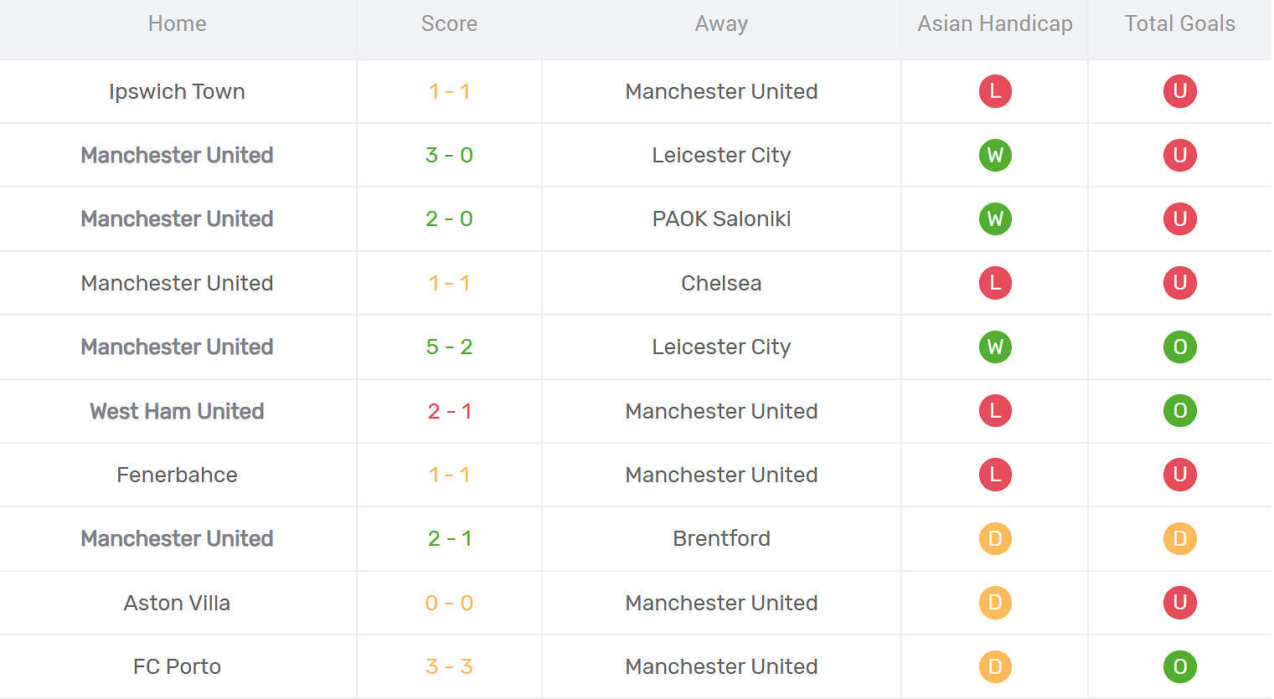This screenshot has height=699, width=1274.
Task: Click the red L badge in Ipswich Town row
Action: 995,91
